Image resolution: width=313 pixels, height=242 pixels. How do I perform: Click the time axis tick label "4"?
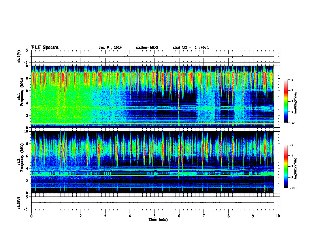pos(130,216)
